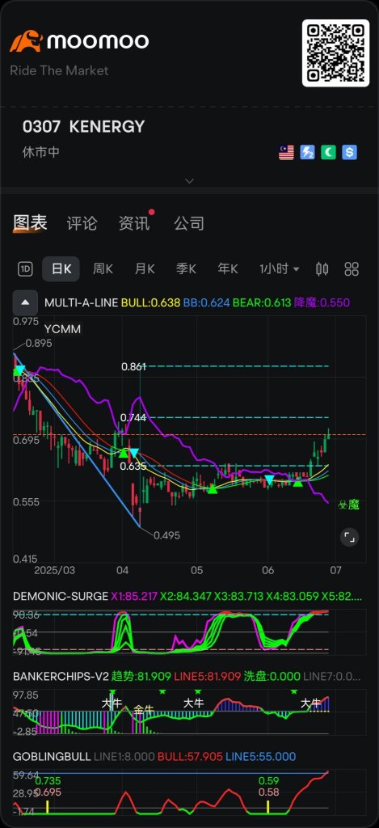
Task: Open candlestick chart type settings icon
Action: click(322, 268)
